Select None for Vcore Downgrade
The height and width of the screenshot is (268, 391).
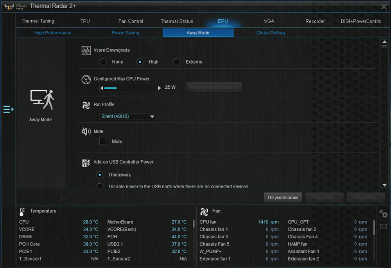(103, 62)
